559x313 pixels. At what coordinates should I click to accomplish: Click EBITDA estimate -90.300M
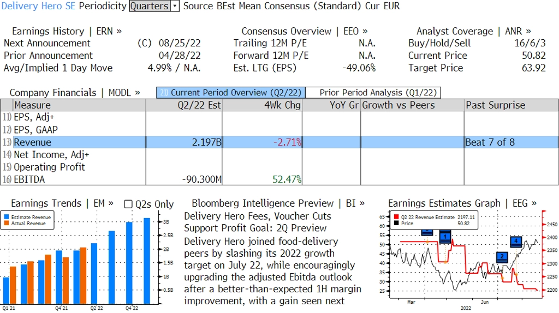coord(202,179)
